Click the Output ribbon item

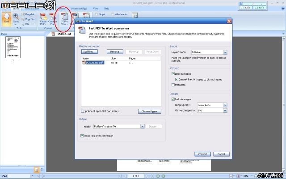coord(100,14)
